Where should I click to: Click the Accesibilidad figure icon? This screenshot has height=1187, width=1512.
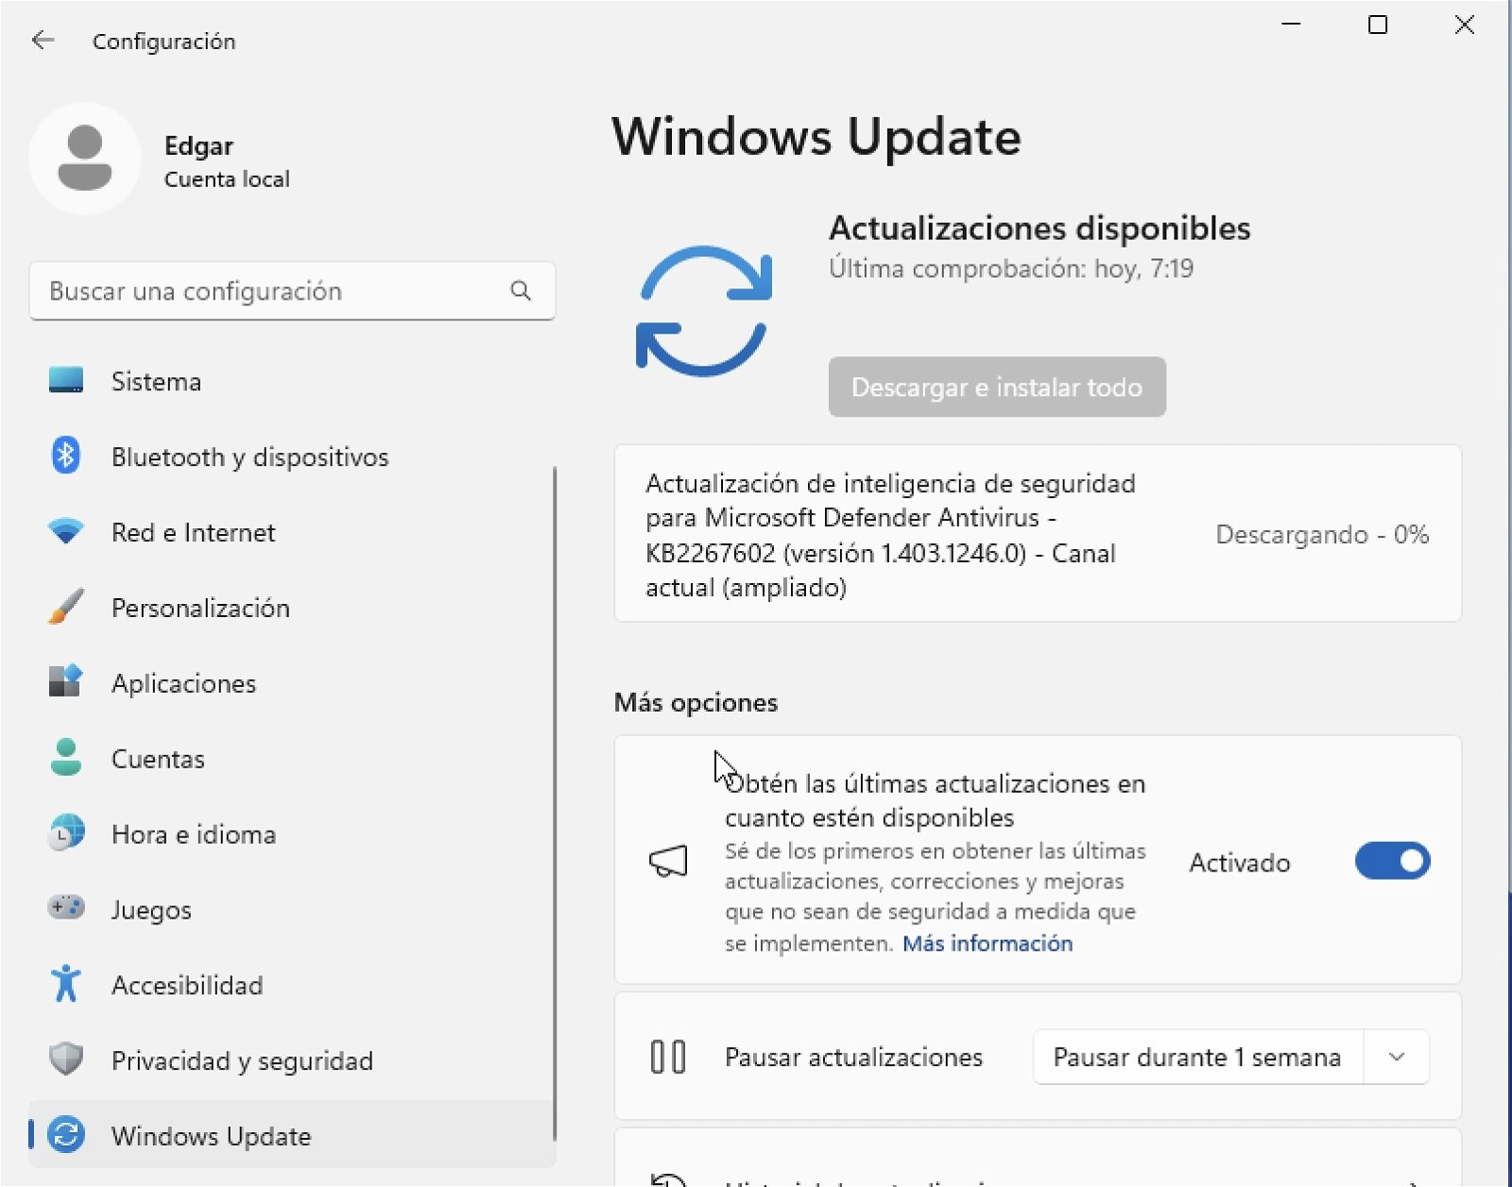coord(66,983)
